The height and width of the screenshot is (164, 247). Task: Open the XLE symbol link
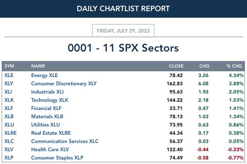[x=9, y=75]
